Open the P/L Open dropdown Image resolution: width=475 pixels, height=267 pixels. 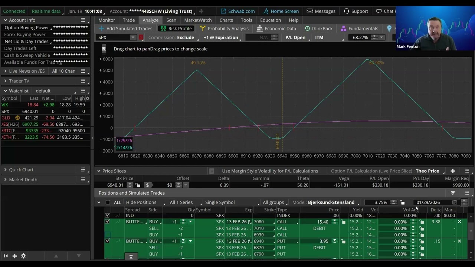[x=296, y=37]
